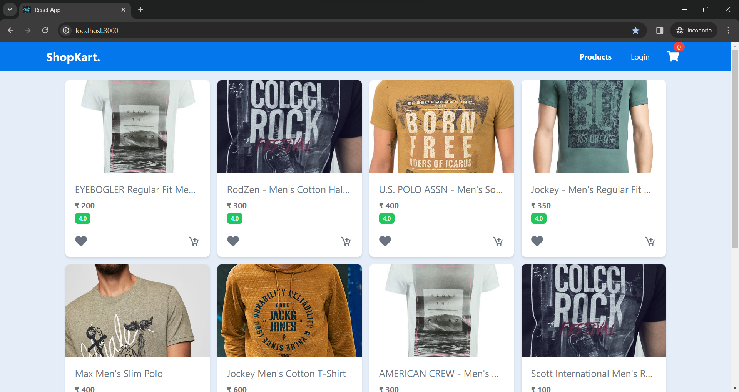Click the Jockey - Men's Regular Fit title
This screenshot has height=392, width=739.
click(x=591, y=189)
